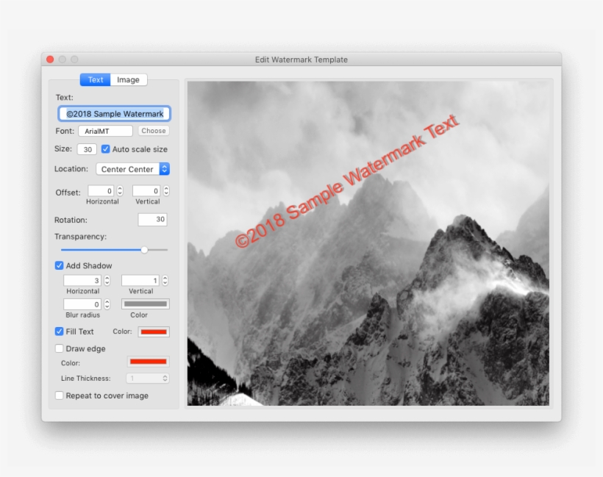Screen dimensions: 603x477
Task: Select the Rotation value field
Action: click(152, 219)
